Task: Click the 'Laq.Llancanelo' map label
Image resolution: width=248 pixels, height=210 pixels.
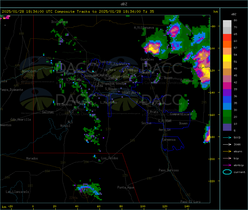Action: 17,192
